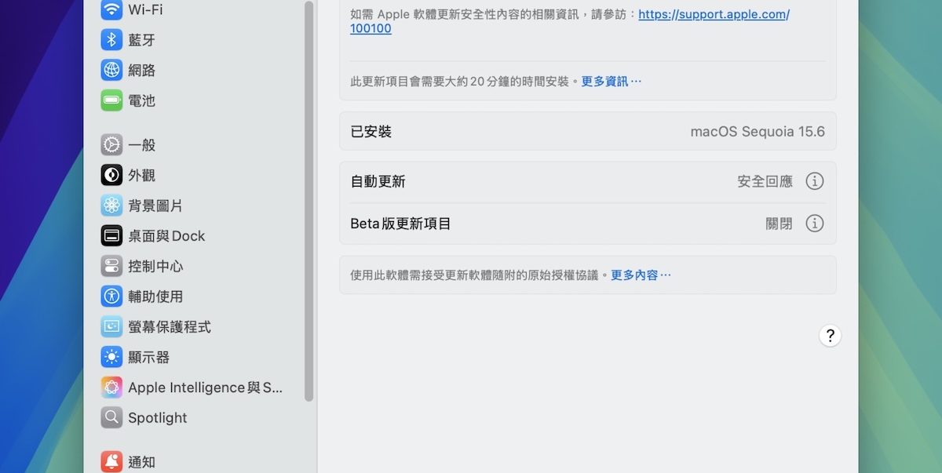Image resolution: width=942 pixels, height=473 pixels.
Task: Select the 網路 globe icon
Action: click(111, 70)
